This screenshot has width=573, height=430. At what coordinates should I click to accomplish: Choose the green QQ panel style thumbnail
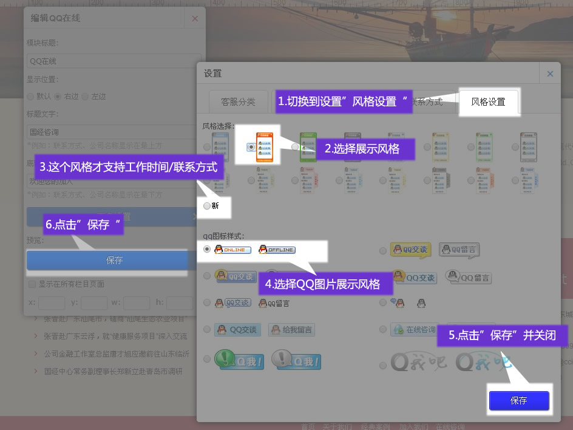click(308, 146)
